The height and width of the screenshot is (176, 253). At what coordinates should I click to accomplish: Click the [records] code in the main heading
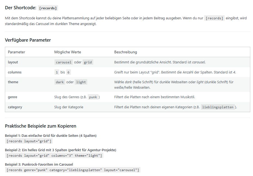[x=48, y=8]
